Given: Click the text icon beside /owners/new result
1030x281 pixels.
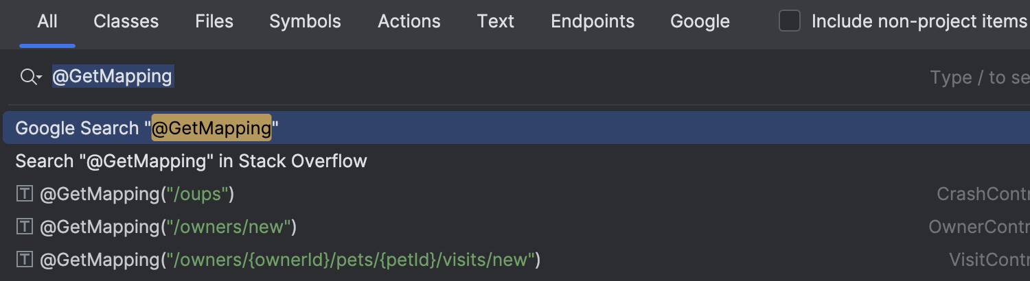Looking at the screenshot, I should pyautogui.click(x=25, y=227).
